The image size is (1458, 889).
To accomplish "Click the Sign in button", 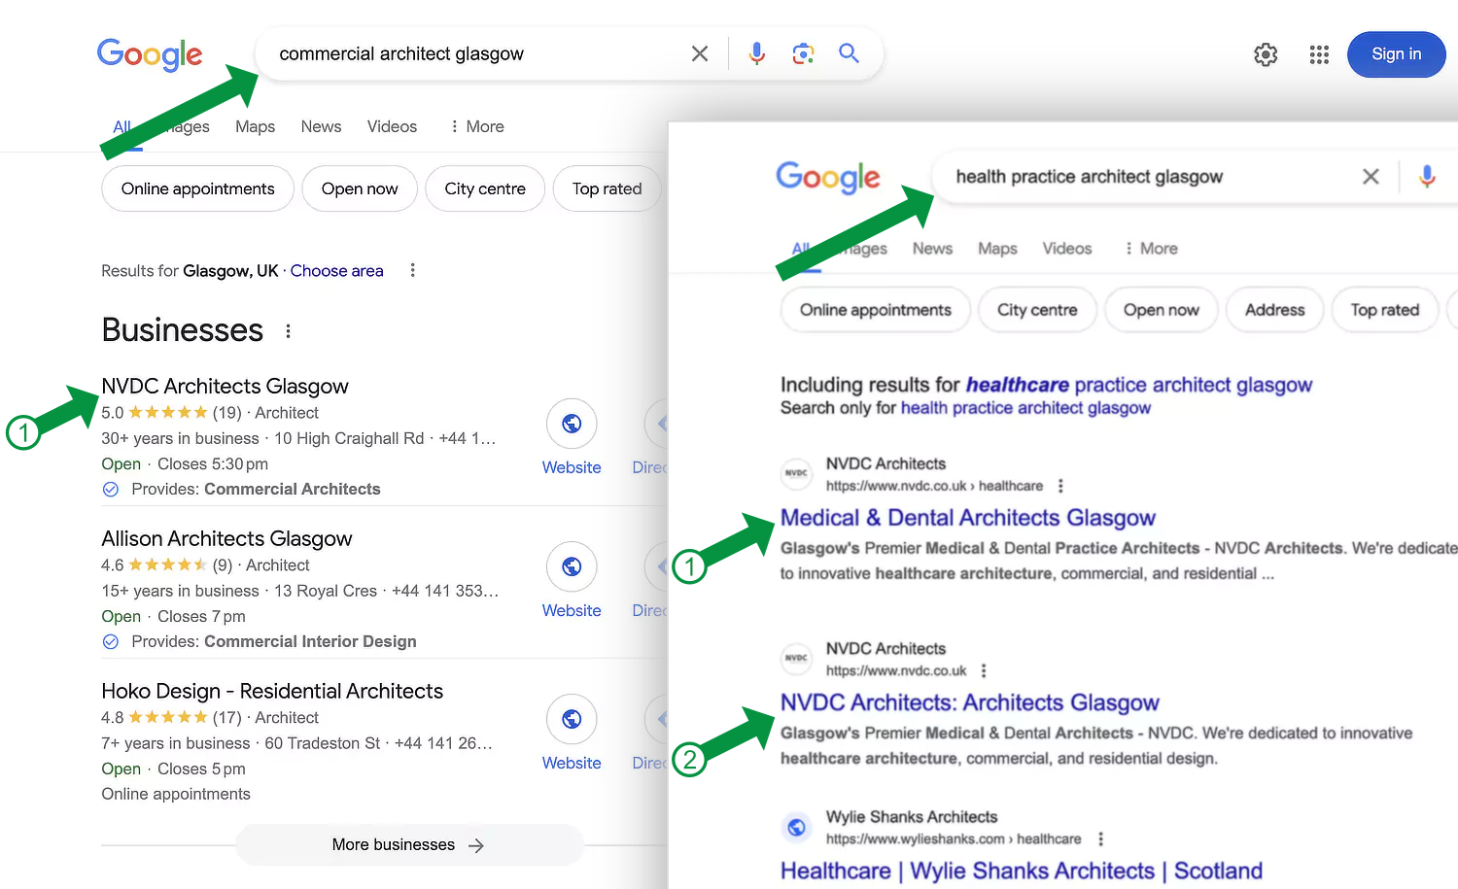I will click(1396, 54).
